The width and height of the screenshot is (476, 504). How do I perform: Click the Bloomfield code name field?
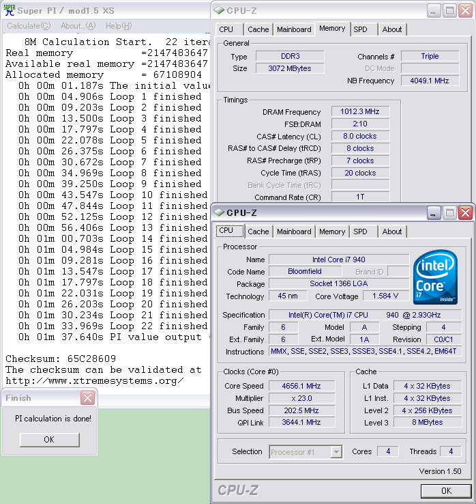point(305,271)
